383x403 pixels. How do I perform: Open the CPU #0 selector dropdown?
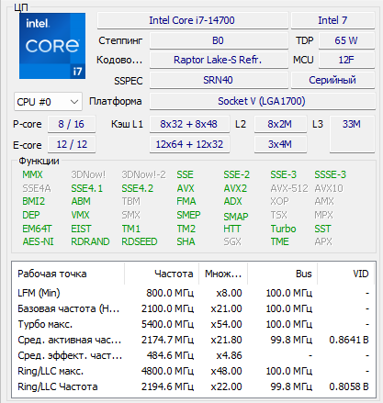(48, 102)
